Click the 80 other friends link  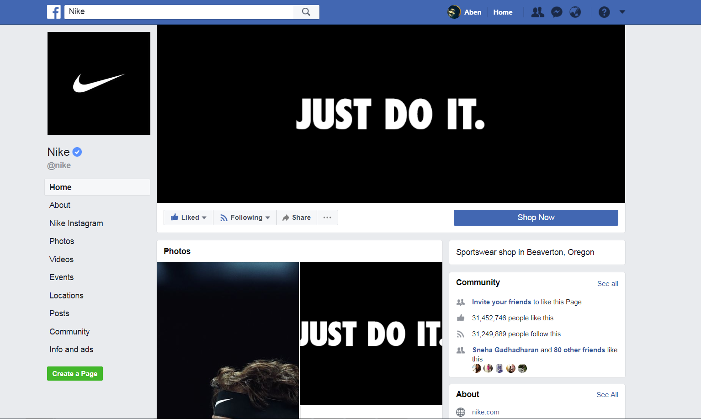pyautogui.click(x=579, y=350)
